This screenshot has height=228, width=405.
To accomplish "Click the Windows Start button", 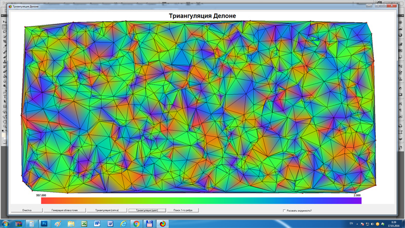I will pos(6,223).
